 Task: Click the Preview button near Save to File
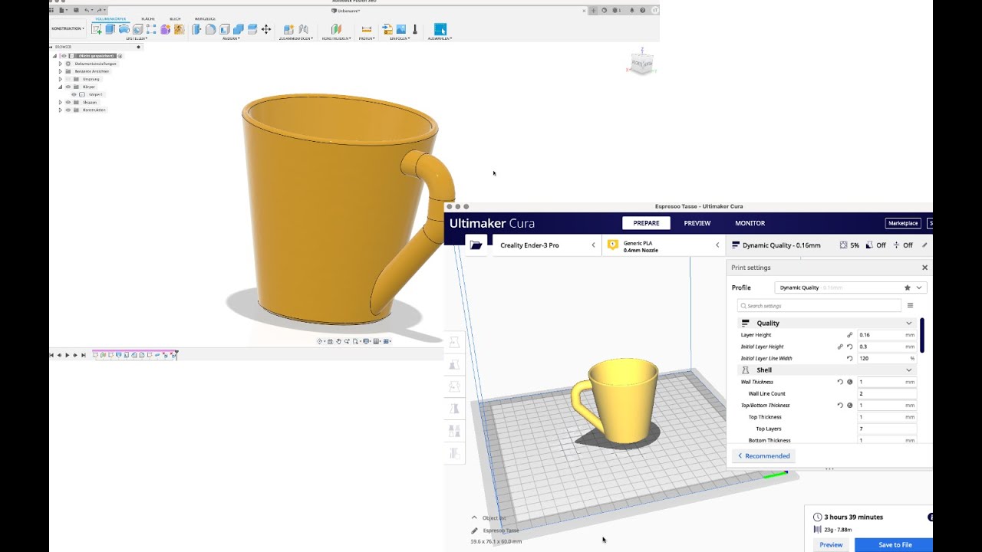pyautogui.click(x=831, y=544)
